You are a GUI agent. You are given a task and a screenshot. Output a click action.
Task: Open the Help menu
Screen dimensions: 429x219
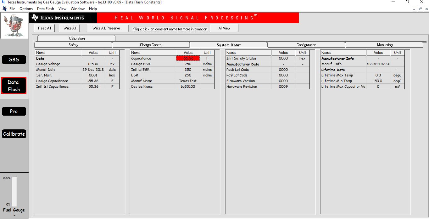click(x=93, y=9)
